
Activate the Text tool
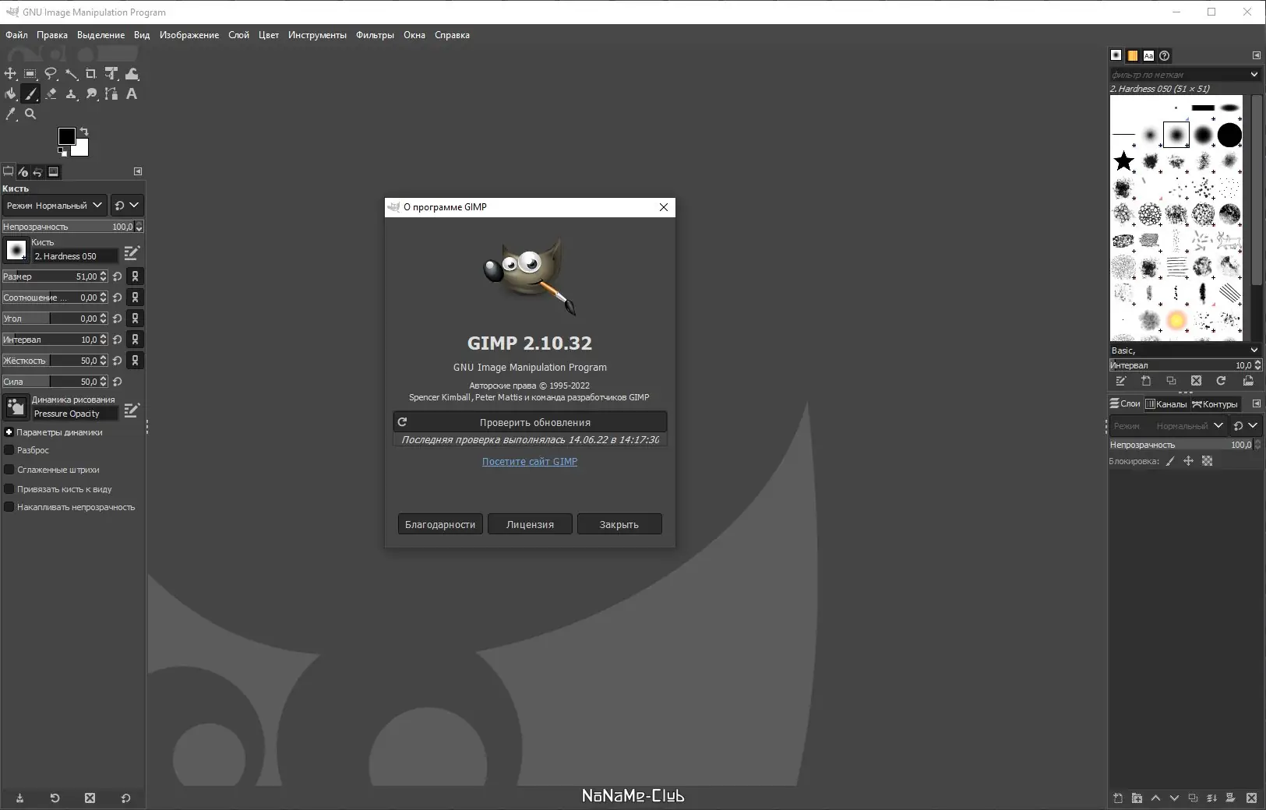tap(132, 93)
